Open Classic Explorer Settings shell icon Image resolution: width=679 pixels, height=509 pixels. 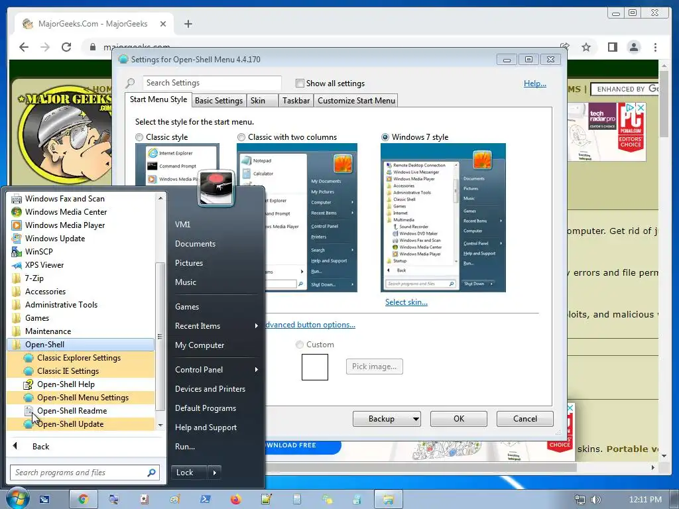[29, 358]
